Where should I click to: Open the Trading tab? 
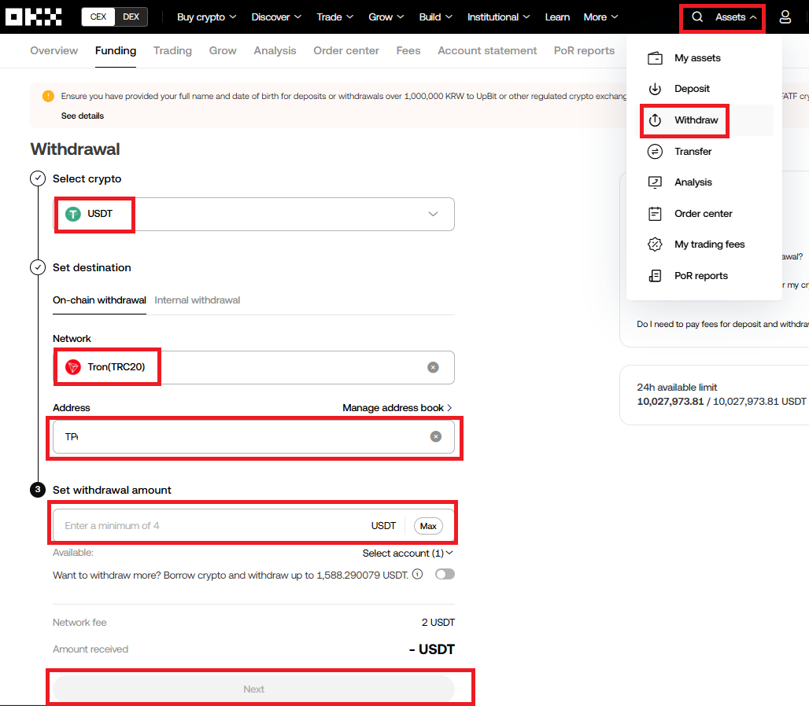pyautogui.click(x=173, y=50)
